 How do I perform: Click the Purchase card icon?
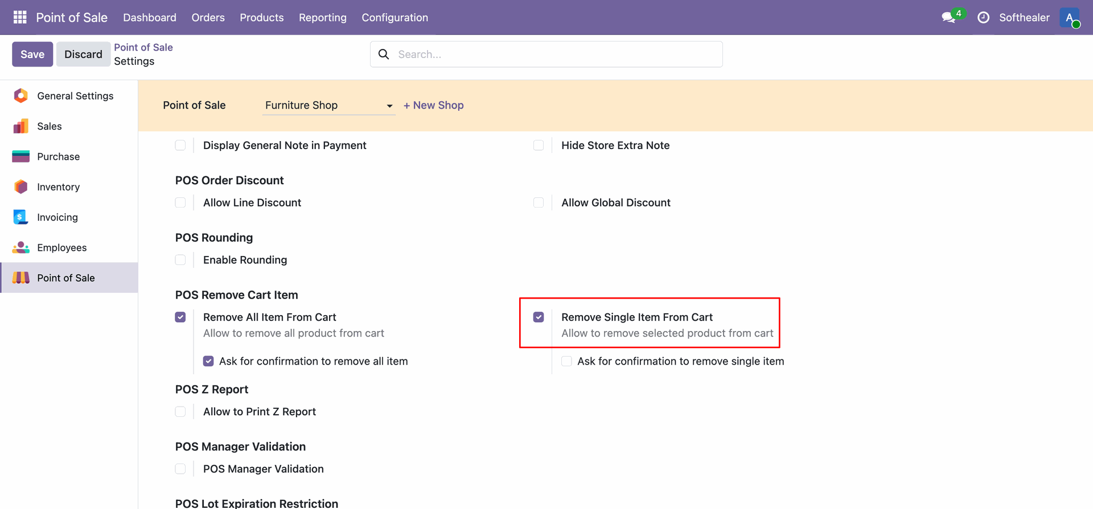pyautogui.click(x=21, y=156)
